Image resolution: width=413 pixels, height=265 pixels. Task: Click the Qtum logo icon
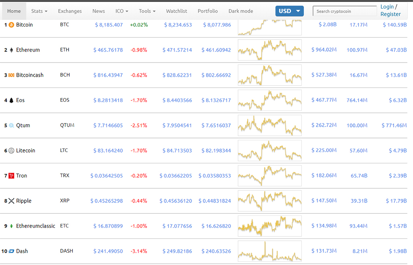click(11, 125)
